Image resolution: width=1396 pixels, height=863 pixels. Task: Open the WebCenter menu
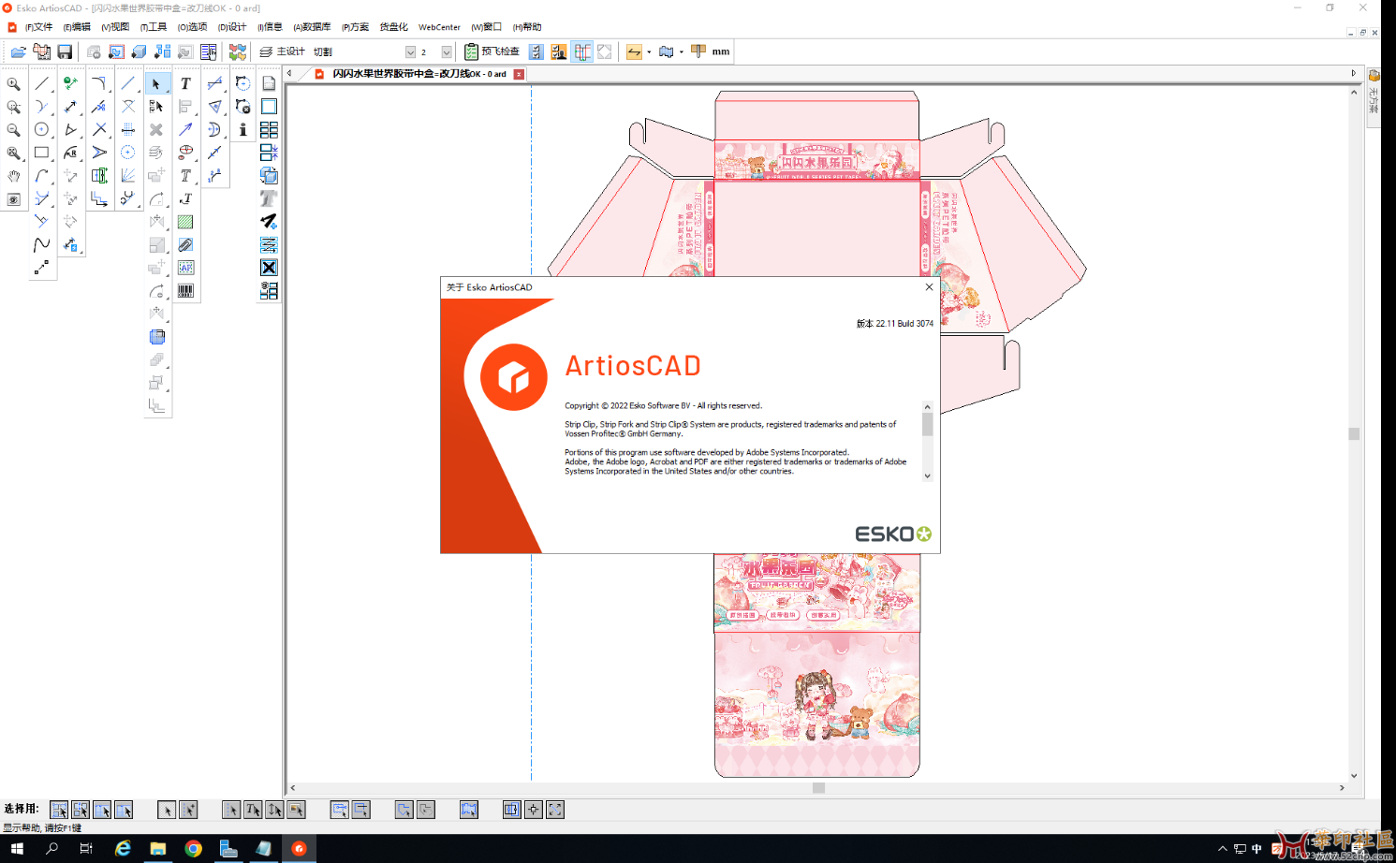point(439,27)
